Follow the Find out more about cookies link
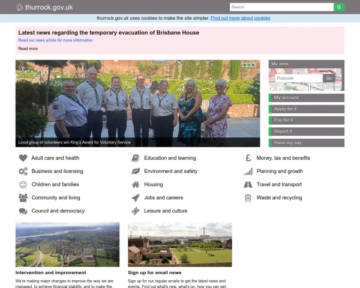 (240, 18)
